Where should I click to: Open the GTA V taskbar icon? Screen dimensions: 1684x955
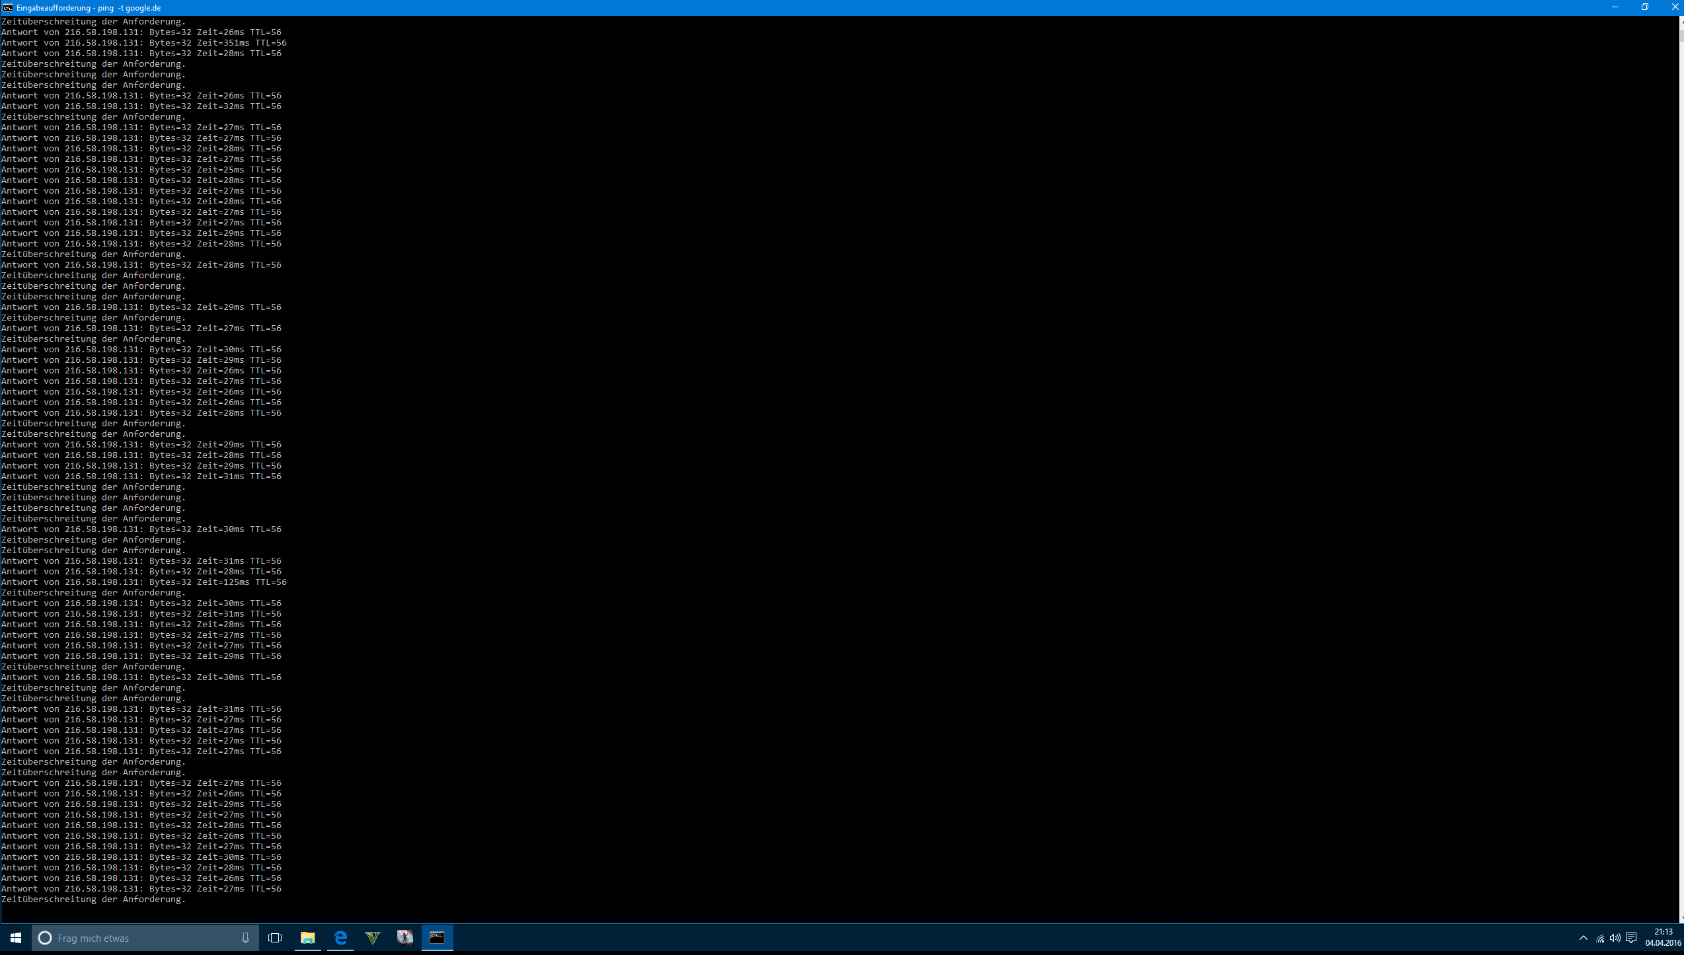(x=373, y=938)
